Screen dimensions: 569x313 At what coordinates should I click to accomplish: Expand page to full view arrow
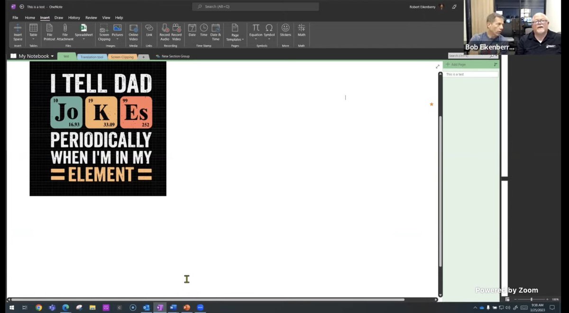[x=437, y=66]
